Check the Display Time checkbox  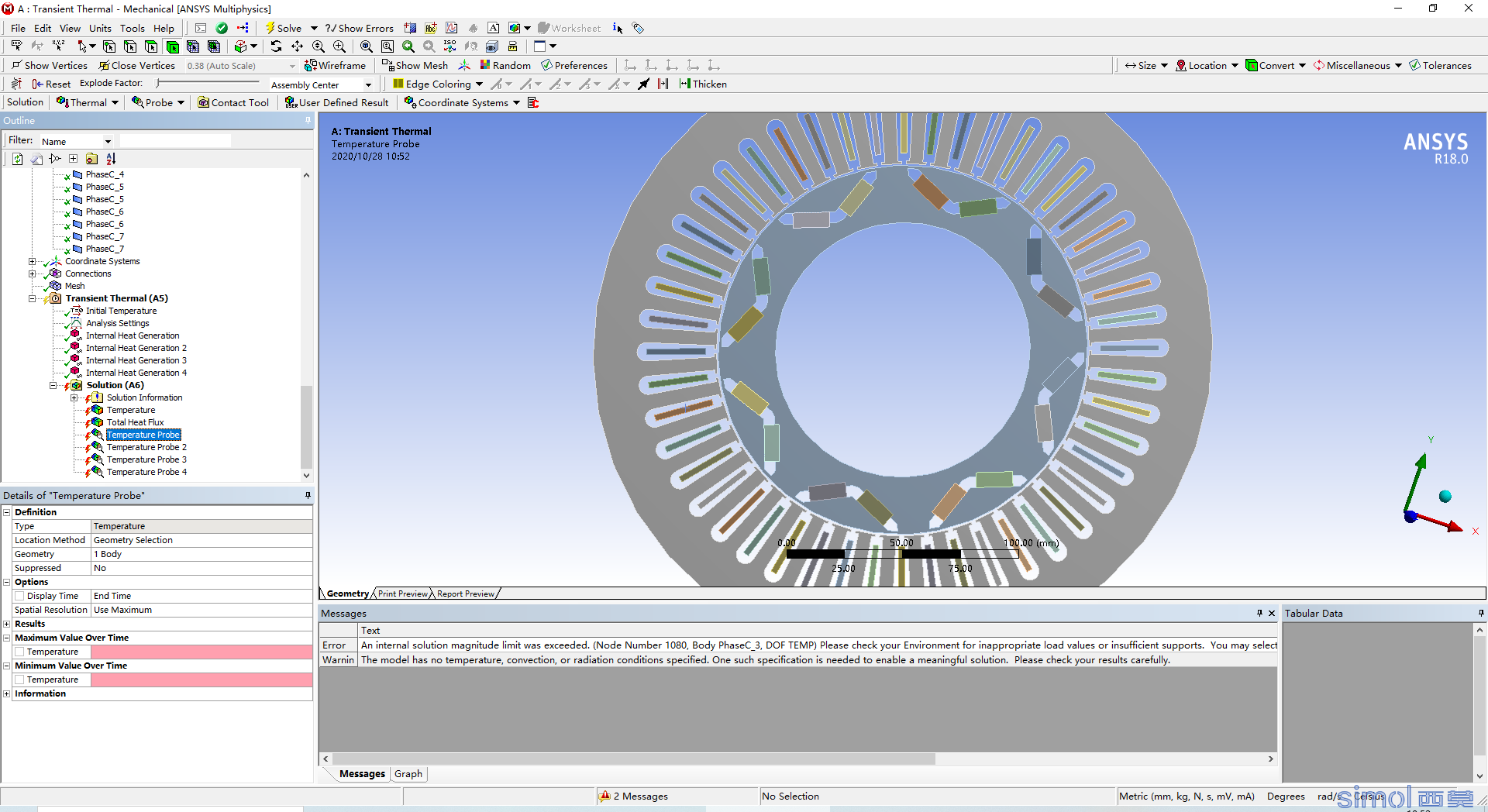20,596
